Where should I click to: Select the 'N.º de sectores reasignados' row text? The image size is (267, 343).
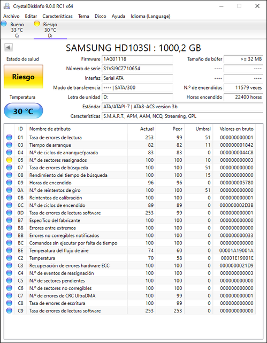(58, 160)
